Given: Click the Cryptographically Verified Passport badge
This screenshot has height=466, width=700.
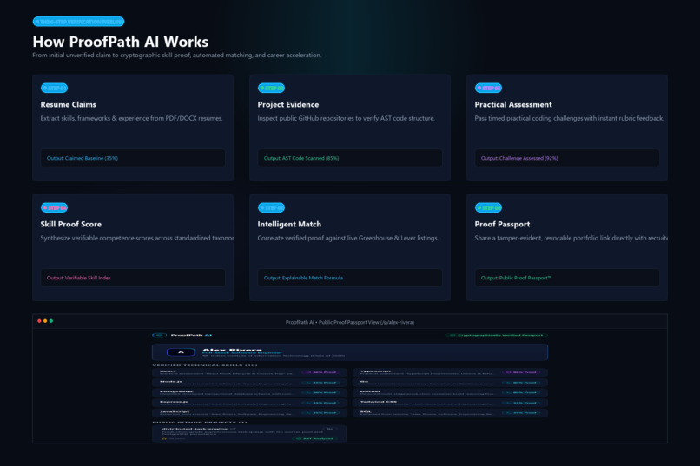Looking at the screenshot, I should 497,335.
